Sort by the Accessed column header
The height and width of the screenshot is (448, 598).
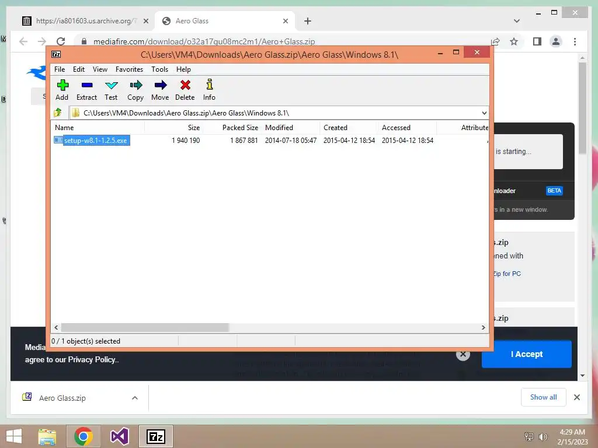coord(407,128)
